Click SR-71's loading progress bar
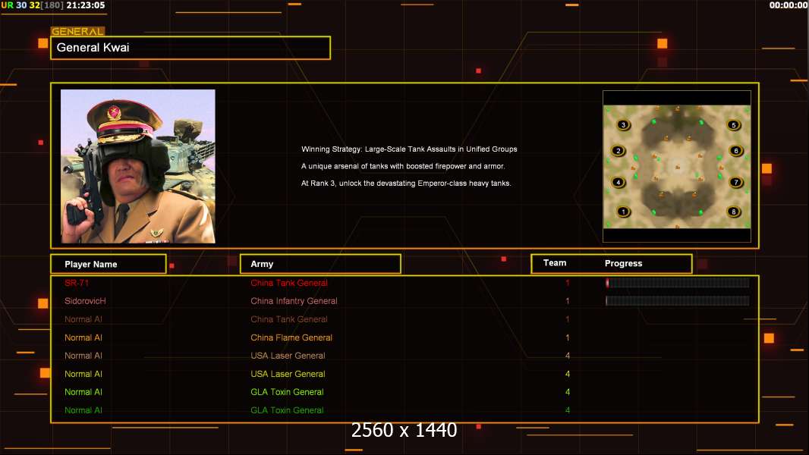Viewport: 809px width, 455px height. 677,283
